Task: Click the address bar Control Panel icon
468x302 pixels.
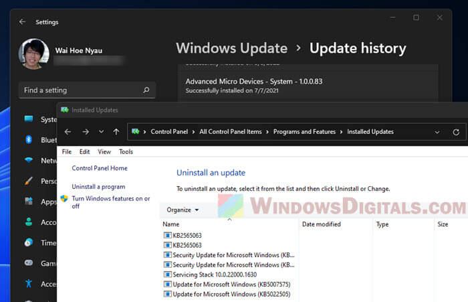Action: pyautogui.click(x=136, y=131)
